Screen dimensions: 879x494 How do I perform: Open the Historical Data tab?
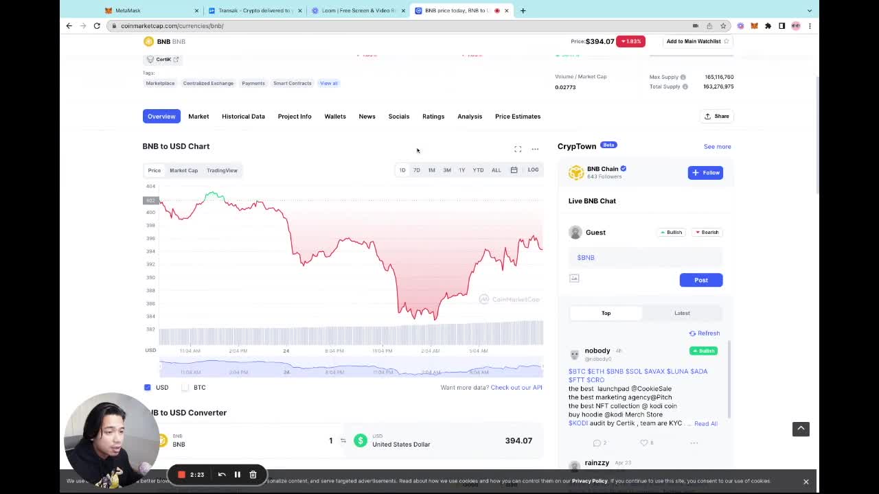point(243,116)
